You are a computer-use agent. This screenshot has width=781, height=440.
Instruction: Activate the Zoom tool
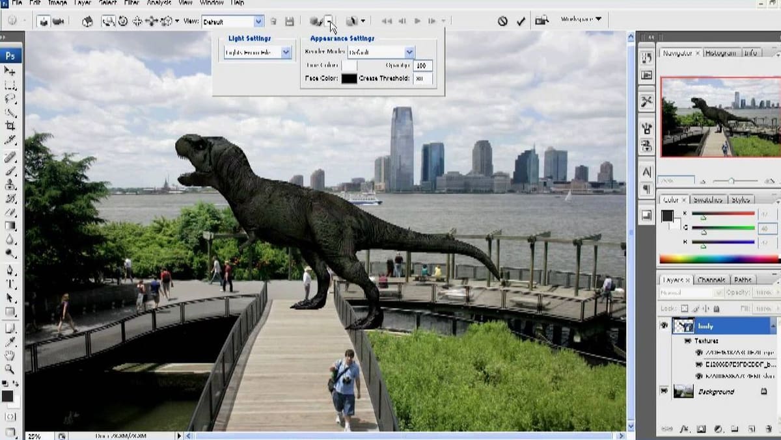[x=10, y=369]
